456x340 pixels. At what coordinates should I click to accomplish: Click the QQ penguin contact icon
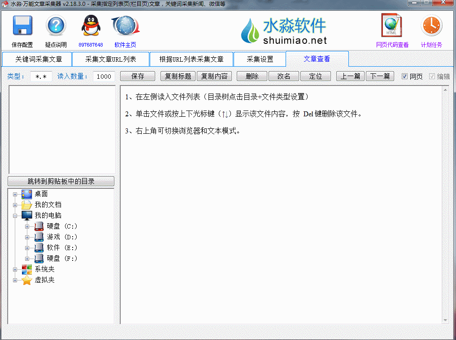click(x=91, y=26)
